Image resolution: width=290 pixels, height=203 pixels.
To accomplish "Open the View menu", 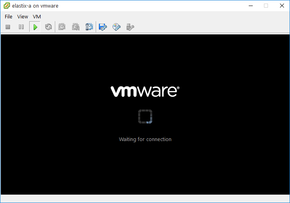I will (22, 17).
